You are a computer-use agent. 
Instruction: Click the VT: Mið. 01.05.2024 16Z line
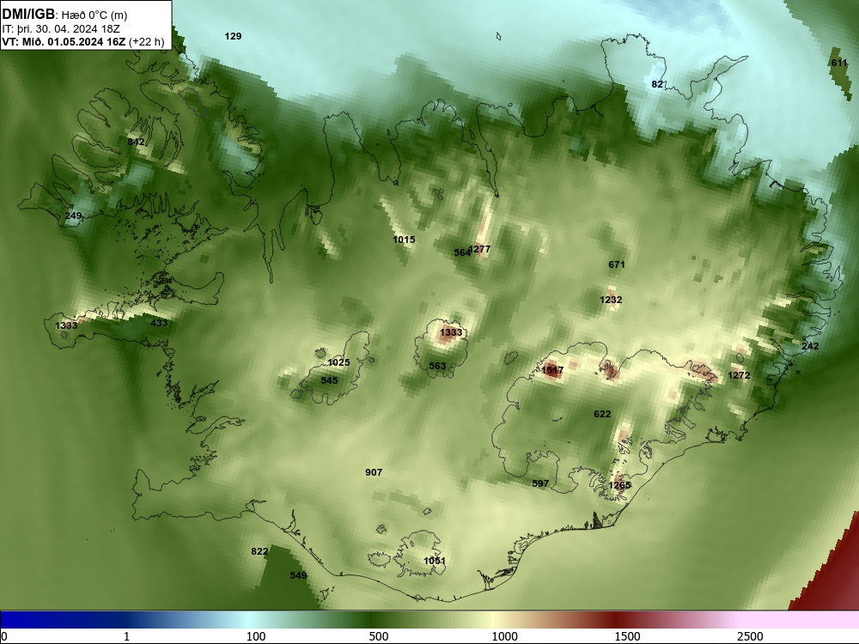point(82,41)
